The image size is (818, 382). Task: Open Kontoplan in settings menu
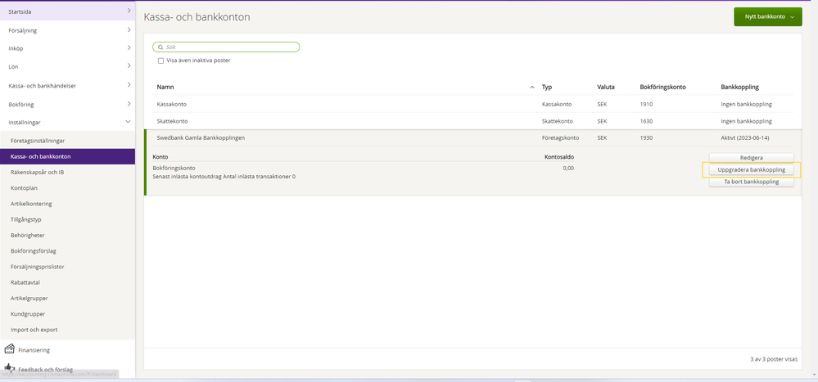click(24, 188)
